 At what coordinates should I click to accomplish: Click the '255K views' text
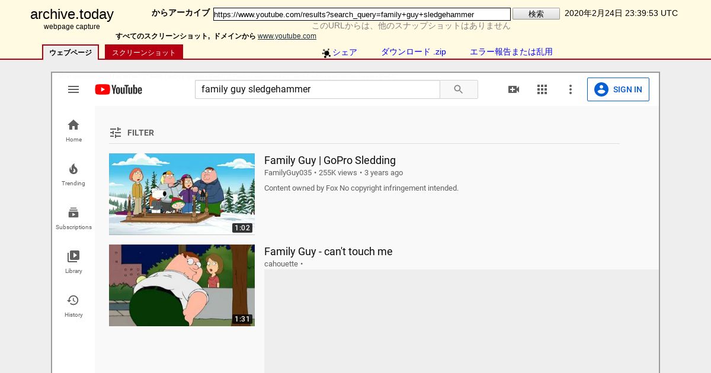pyautogui.click(x=338, y=173)
